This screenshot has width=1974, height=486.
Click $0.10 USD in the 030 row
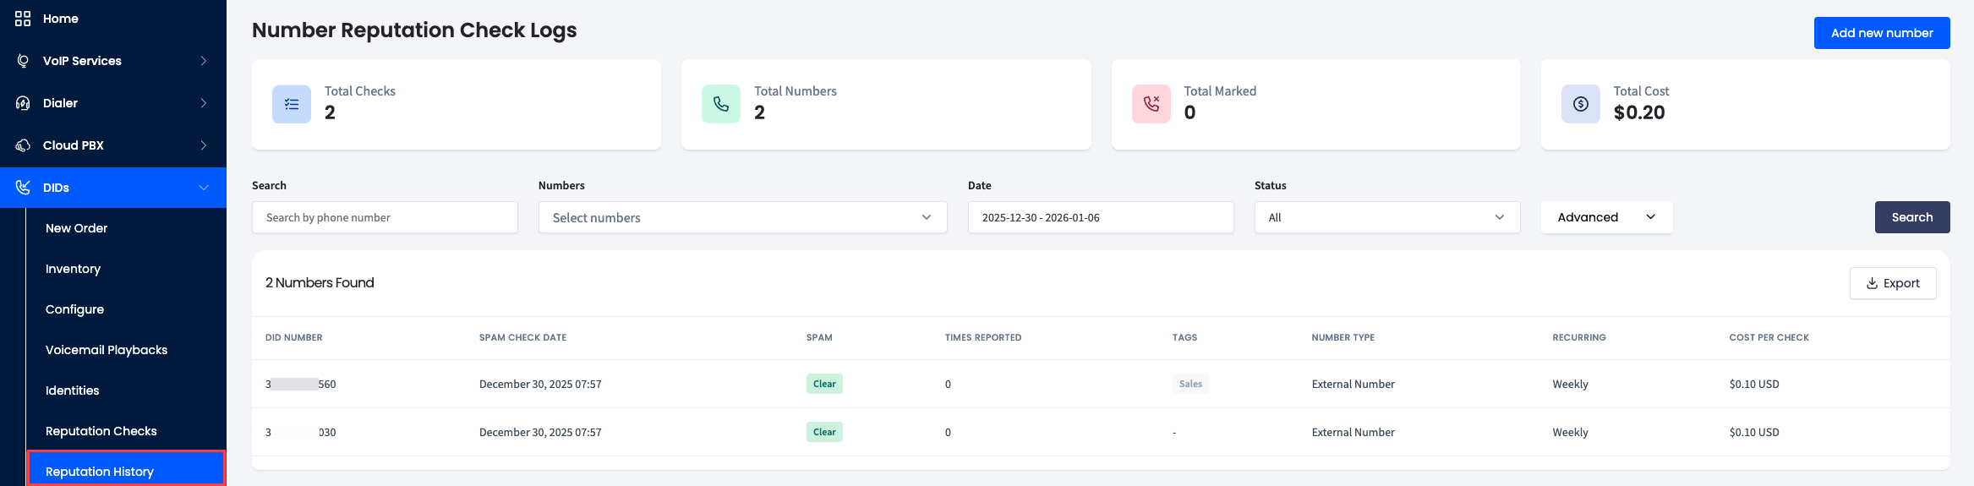coord(1754,432)
